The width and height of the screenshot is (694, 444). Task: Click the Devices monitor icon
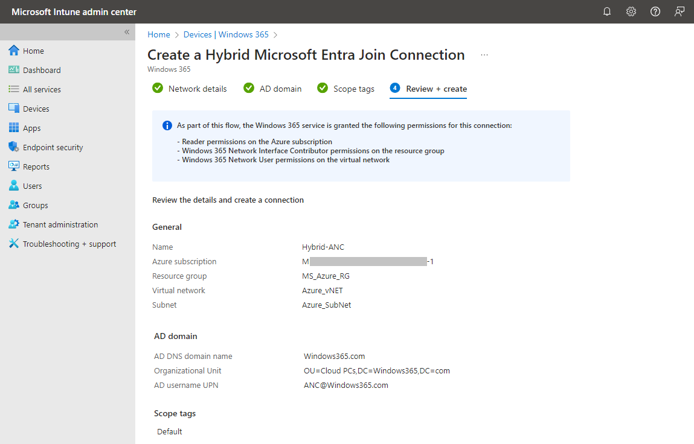pyautogui.click(x=14, y=109)
